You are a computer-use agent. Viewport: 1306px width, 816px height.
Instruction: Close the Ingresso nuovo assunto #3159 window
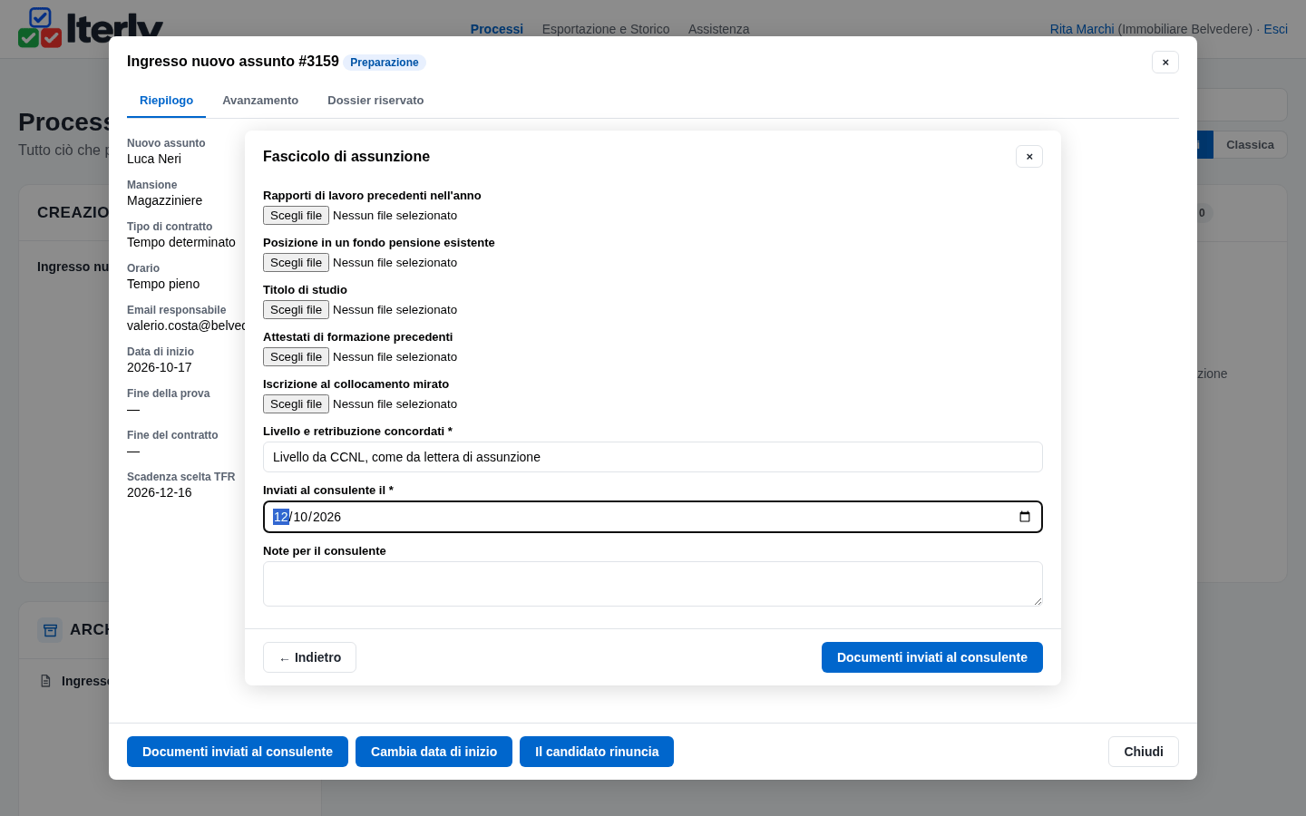click(1165, 63)
